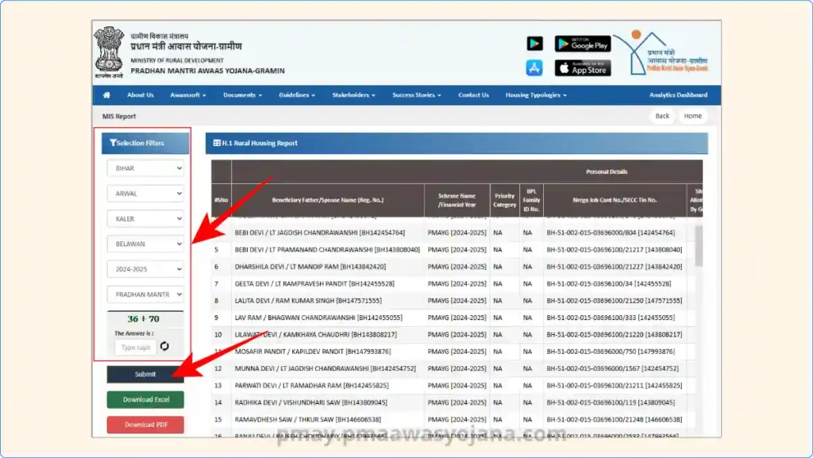Click the captcha answer input field

click(135, 347)
